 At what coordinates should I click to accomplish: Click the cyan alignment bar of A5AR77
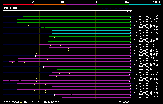[x=91, y=33]
